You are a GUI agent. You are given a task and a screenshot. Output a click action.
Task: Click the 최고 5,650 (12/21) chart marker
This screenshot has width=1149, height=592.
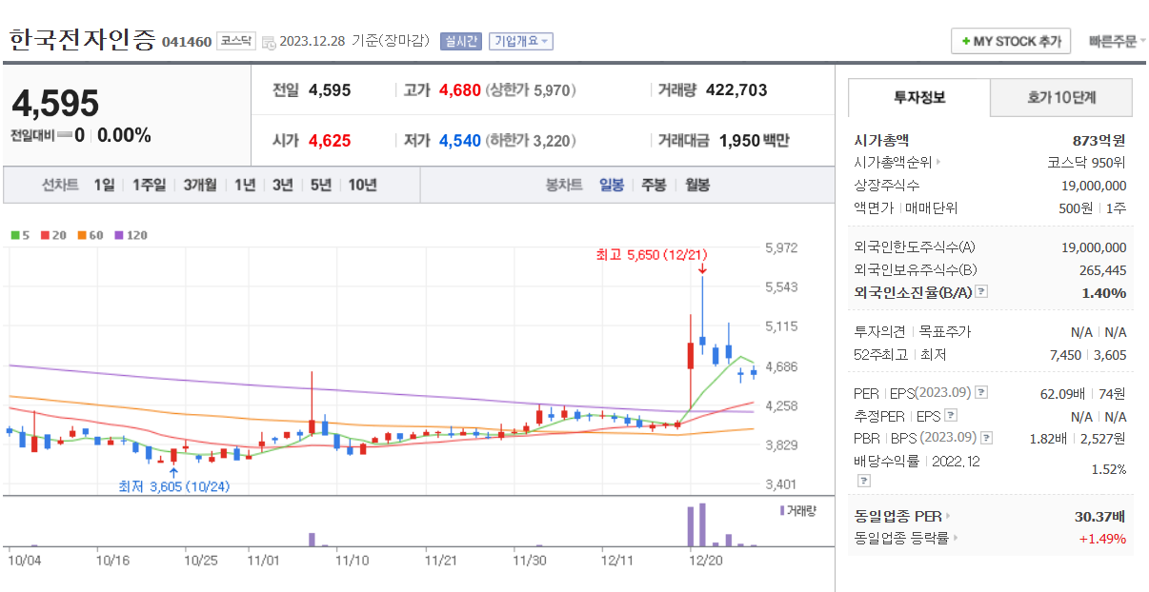coord(651,255)
